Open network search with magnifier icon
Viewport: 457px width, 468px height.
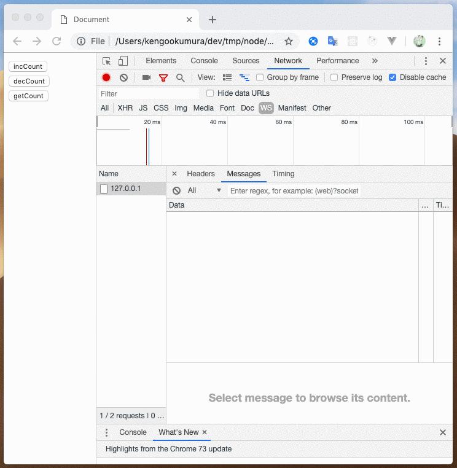tap(181, 78)
